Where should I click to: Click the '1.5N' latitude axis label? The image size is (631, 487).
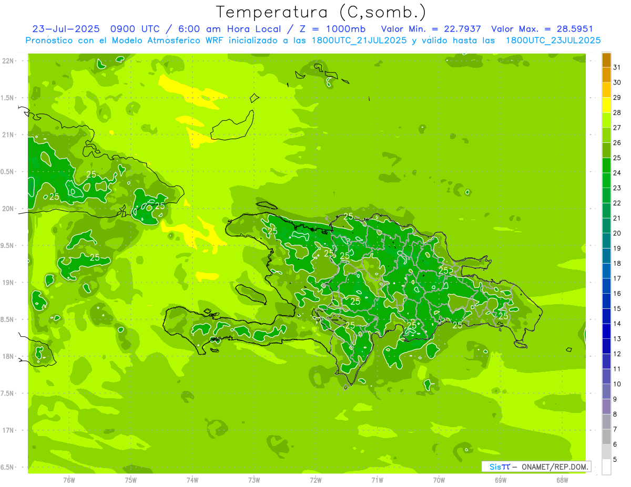8,98
